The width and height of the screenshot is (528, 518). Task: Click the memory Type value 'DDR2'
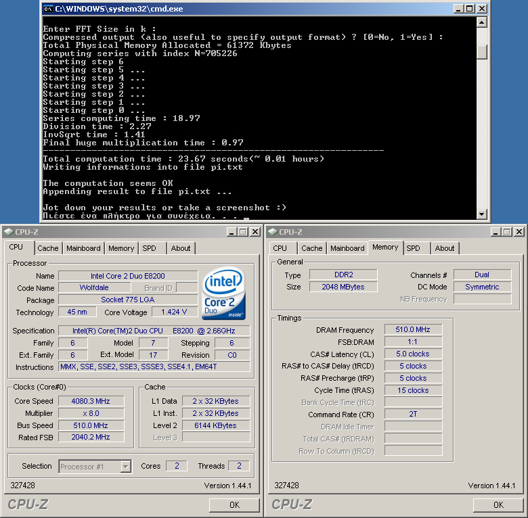343,275
